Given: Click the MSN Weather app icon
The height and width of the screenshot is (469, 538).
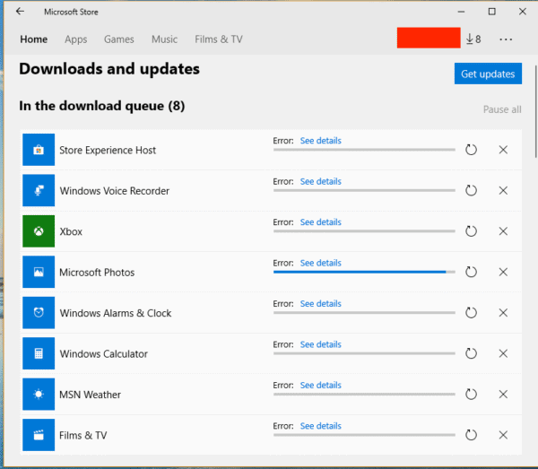Looking at the screenshot, I should click(39, 395).
